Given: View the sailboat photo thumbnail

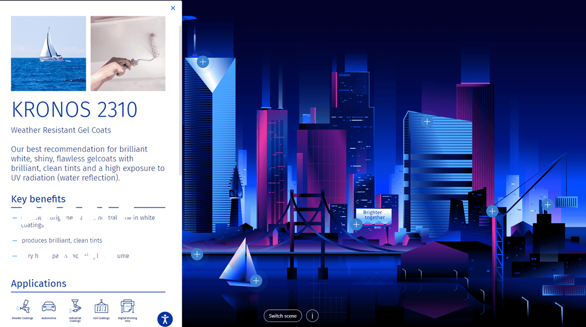Looking at the screenshot, I should click(x=48, y=53).
